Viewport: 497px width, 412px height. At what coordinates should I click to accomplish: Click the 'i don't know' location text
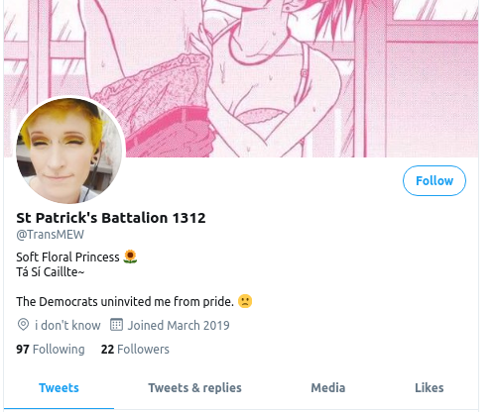67,326
